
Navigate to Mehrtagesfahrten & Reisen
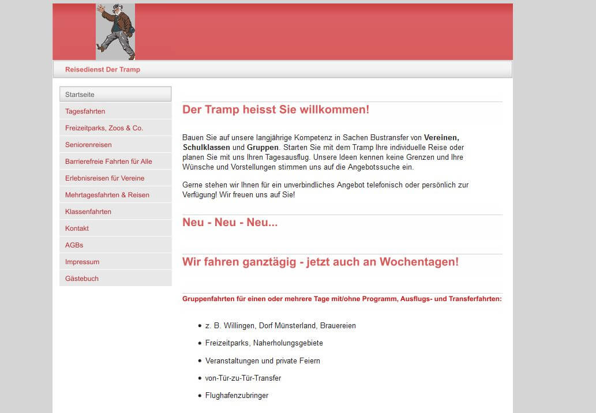point(115,195)
